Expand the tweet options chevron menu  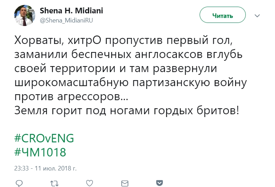[257, 16]
